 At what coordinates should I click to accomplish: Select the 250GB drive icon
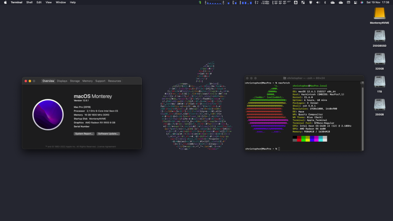tap(380, 105)
